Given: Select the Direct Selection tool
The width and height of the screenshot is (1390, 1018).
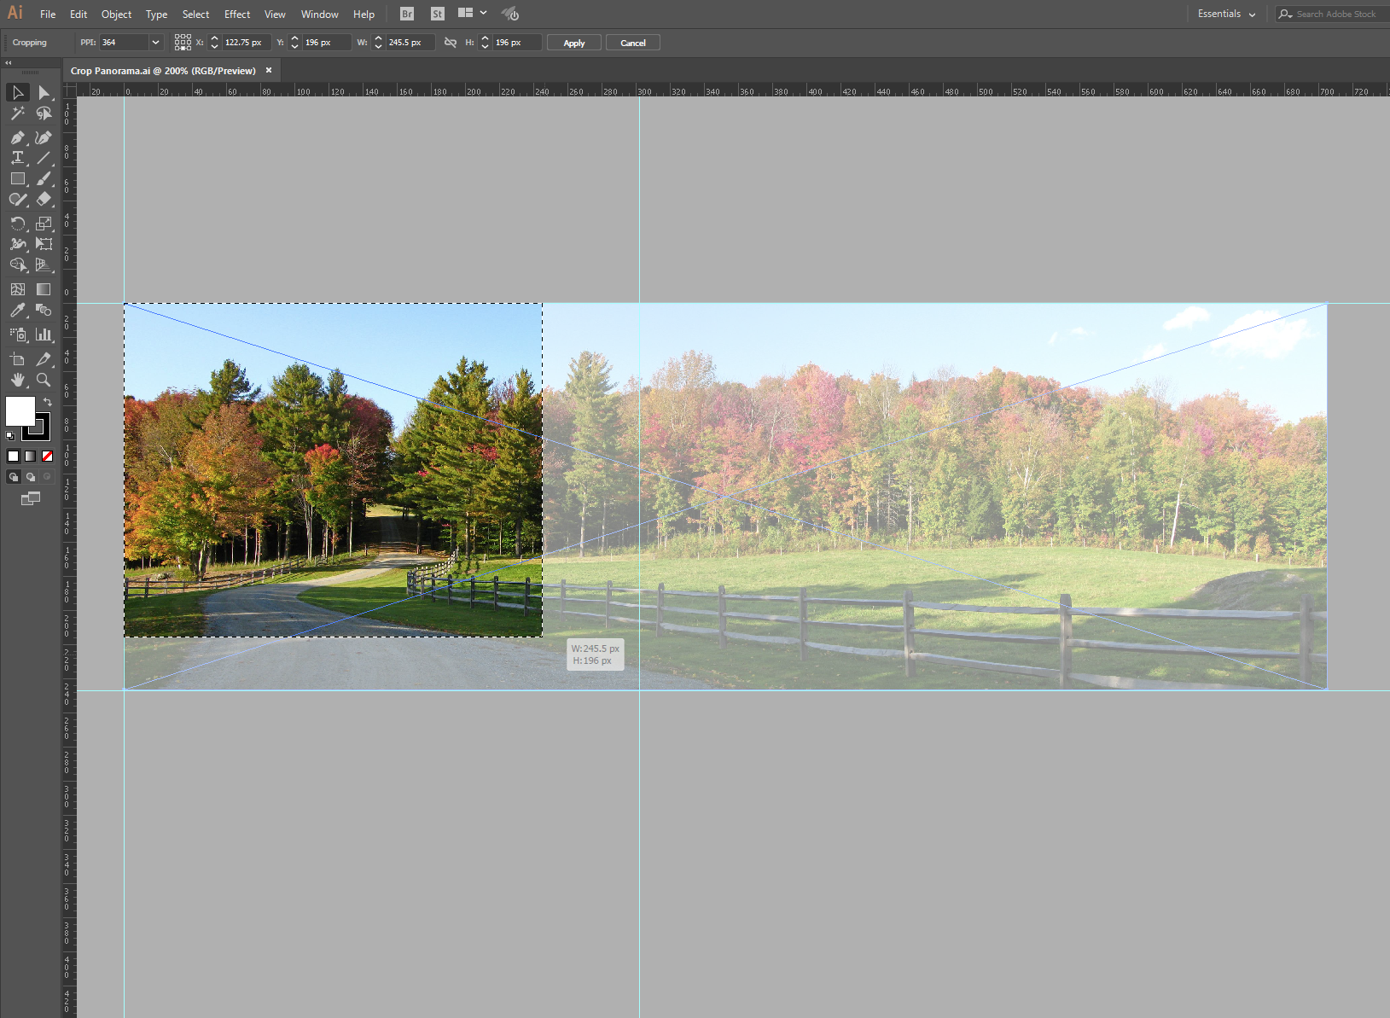Looking at the screenshot, I should click(x=44, y=92).
